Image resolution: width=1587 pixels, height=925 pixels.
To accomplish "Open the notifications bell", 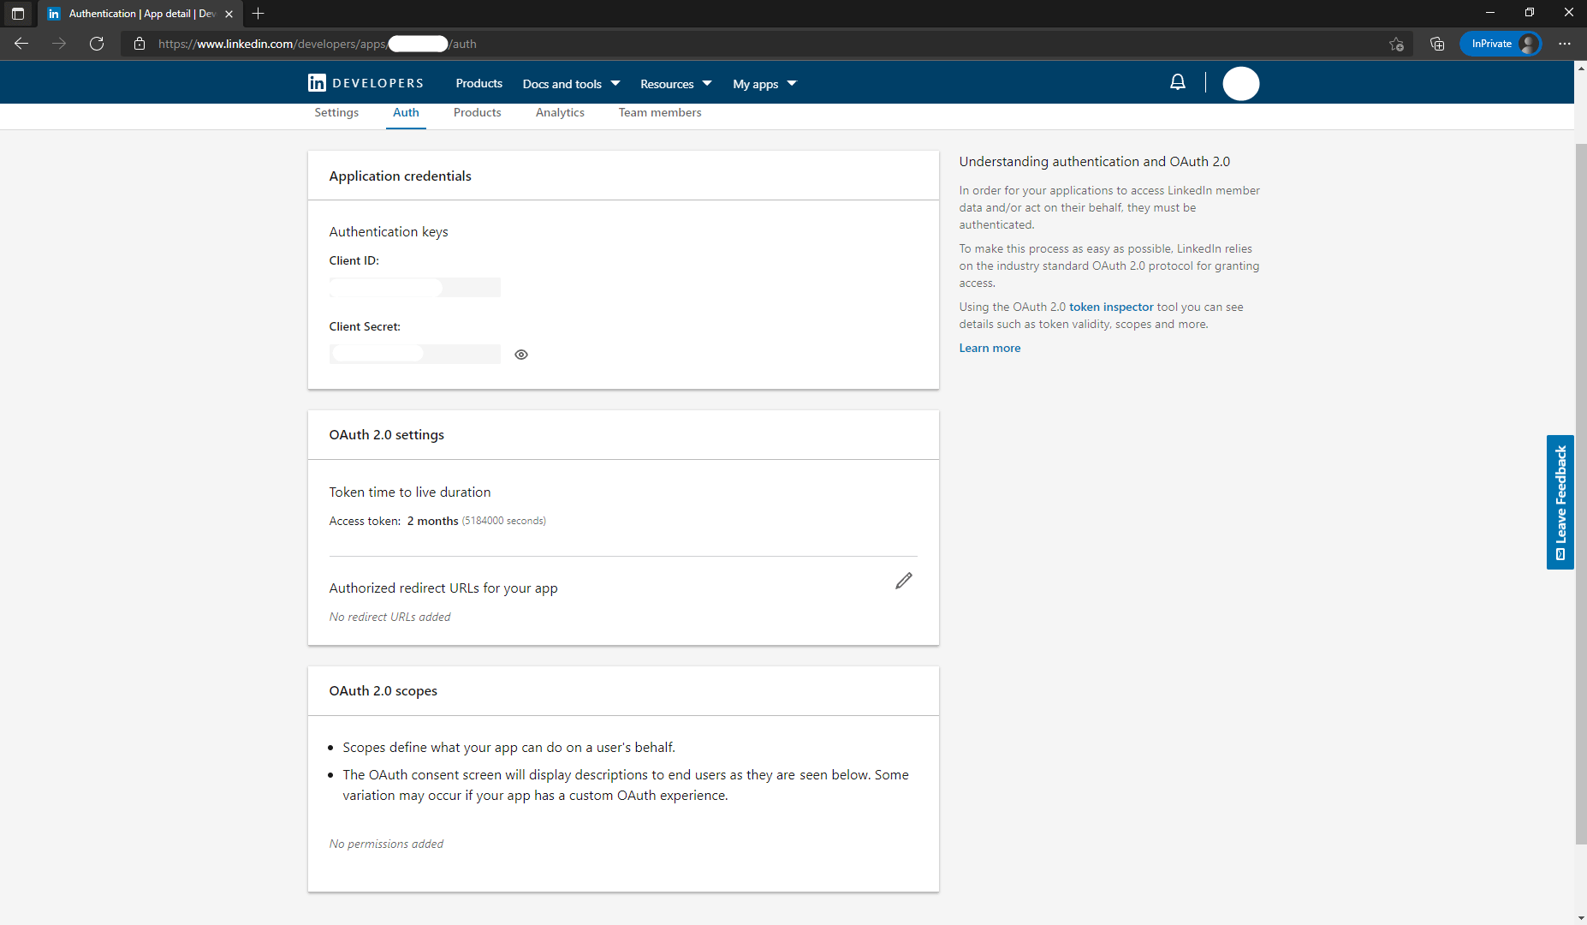I will [1178, 82].
